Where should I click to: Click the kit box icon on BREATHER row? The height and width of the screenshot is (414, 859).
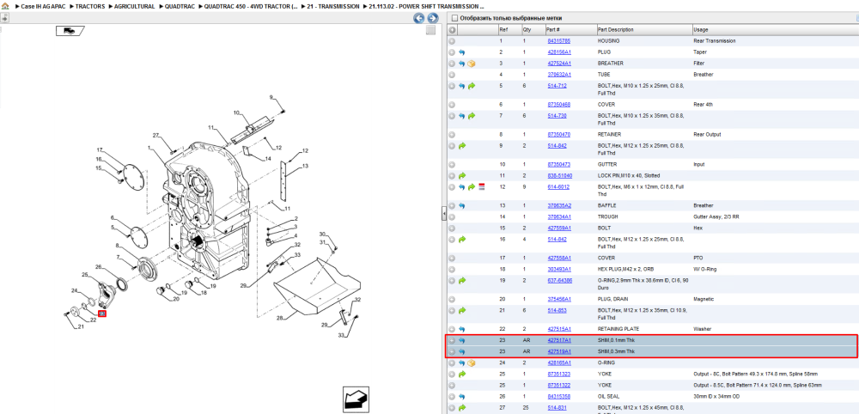pyautogui.click(x=472, y=64)
